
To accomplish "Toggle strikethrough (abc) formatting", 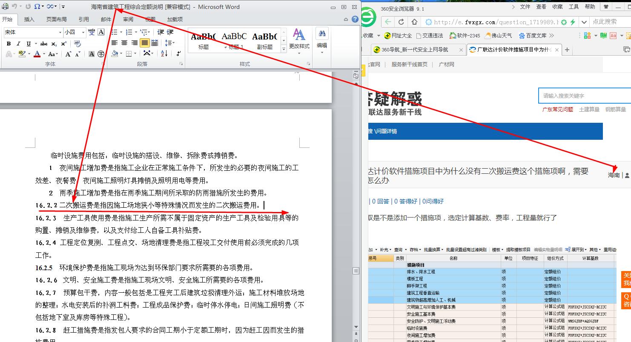I will click(44, 44).
